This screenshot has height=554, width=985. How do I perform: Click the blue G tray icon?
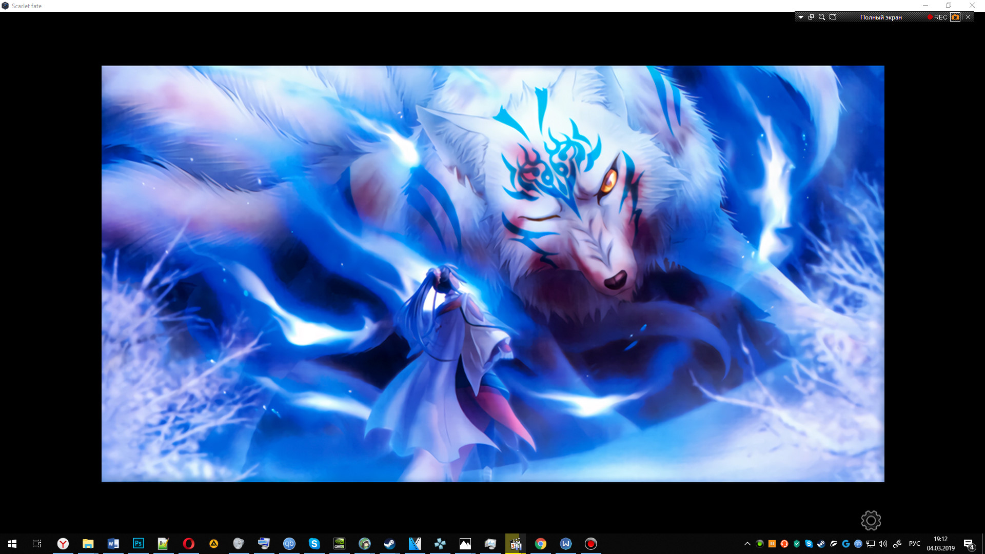coord(846,544)
